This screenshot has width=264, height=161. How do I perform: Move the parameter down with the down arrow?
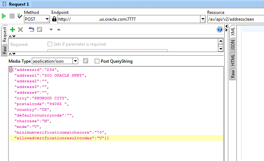coord(51,30)
